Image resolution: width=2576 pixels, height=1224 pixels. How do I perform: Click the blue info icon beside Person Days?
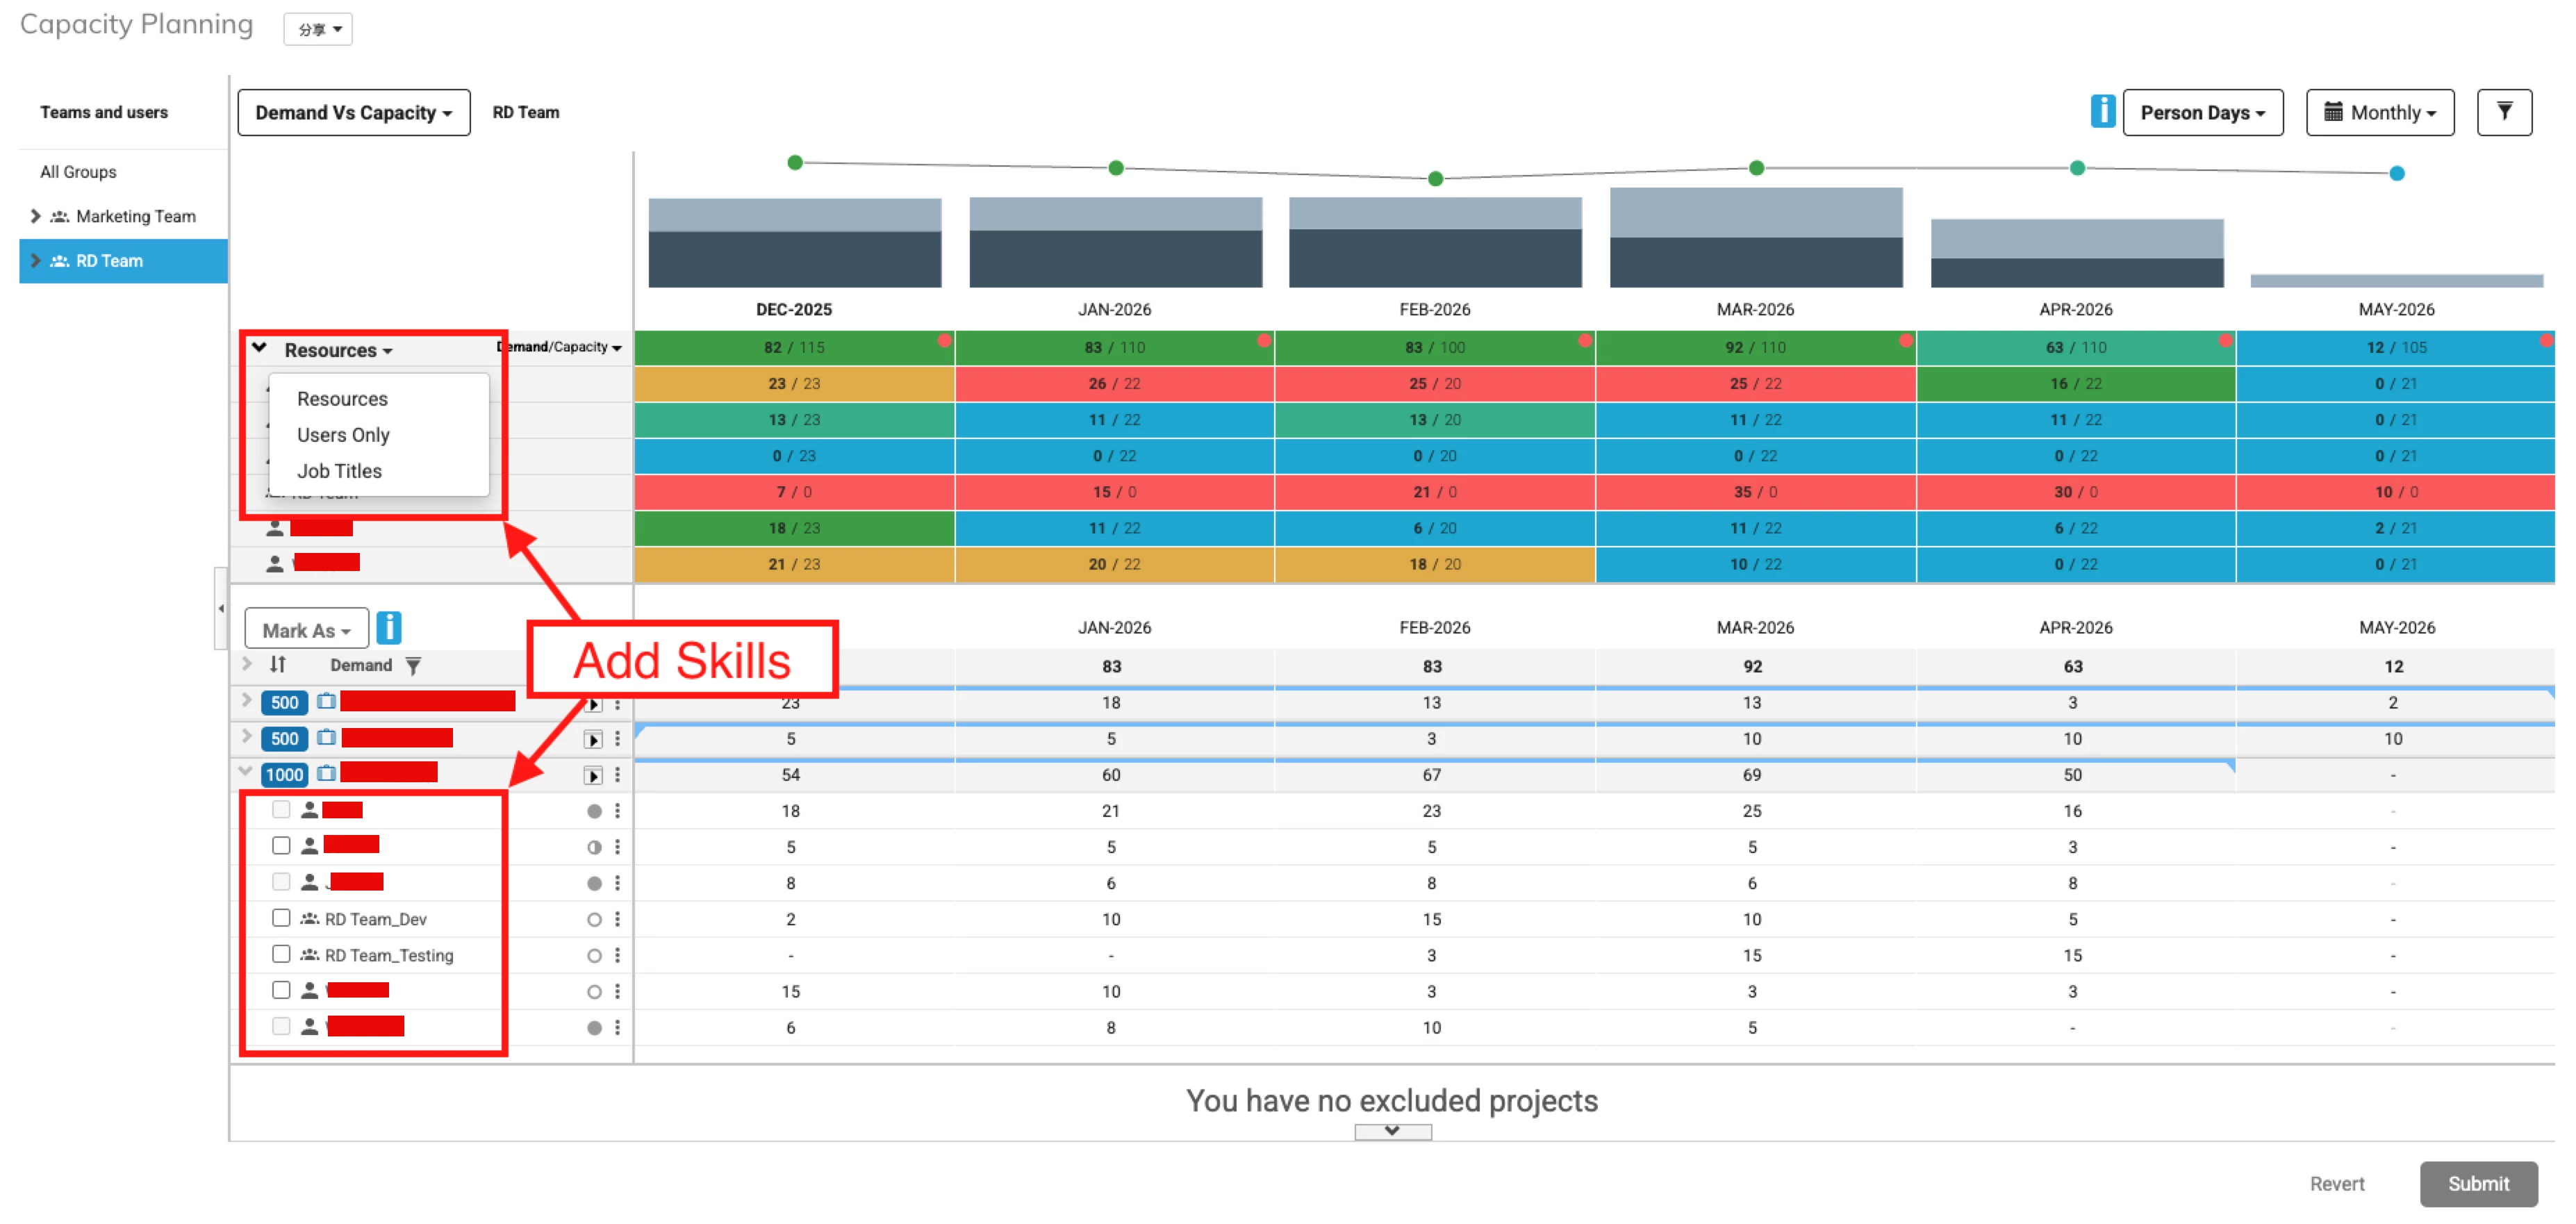tap(2102, 112)
